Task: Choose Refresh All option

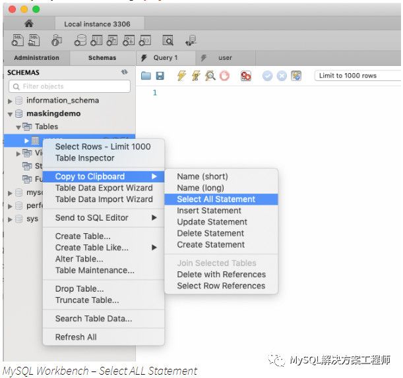Action: tap(104, 337)
